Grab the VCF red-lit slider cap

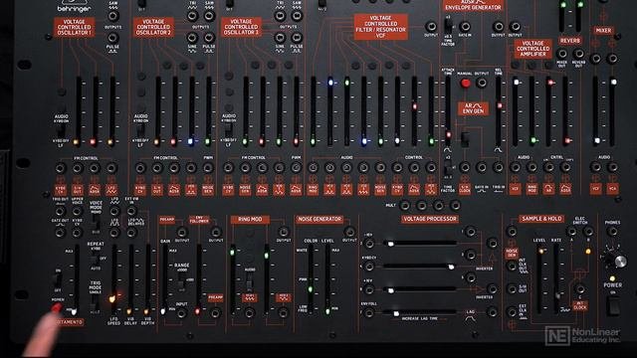click(414, 106)
